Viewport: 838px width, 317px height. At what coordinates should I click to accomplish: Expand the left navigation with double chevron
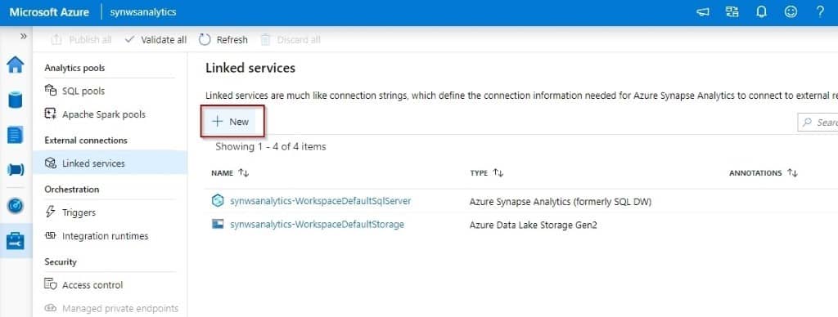[x=24, y=36]
